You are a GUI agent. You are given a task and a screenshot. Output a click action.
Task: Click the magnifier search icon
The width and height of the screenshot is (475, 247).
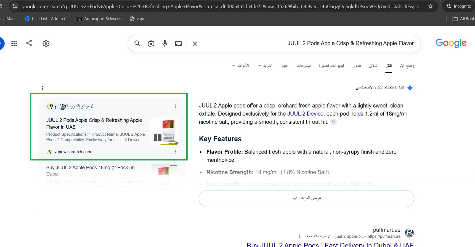[137, 43]
